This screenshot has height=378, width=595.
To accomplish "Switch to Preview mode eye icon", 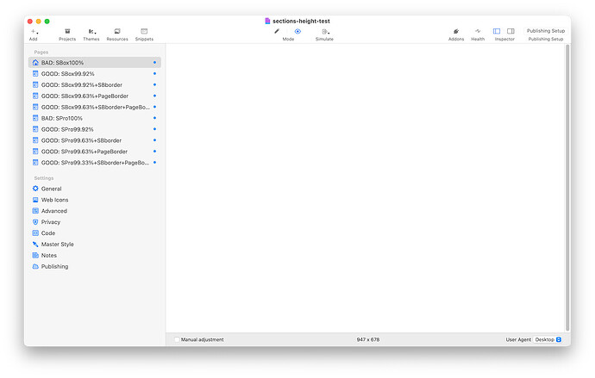I will [x=297, y=32].
